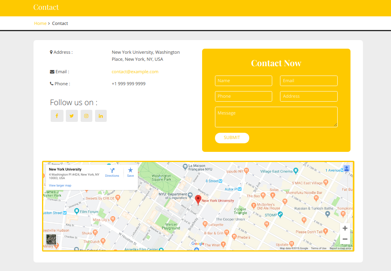The width and height of the screenshot is (391, 271).
Task: Click Report a map error link
Action: (340, 248)
